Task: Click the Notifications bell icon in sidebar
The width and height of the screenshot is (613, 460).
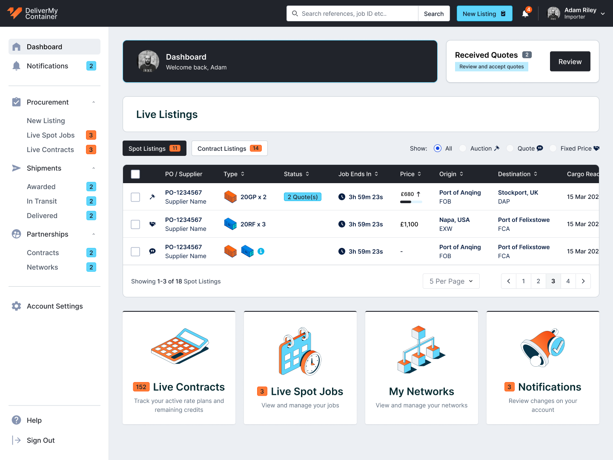Action: click(x=17, y=66)
